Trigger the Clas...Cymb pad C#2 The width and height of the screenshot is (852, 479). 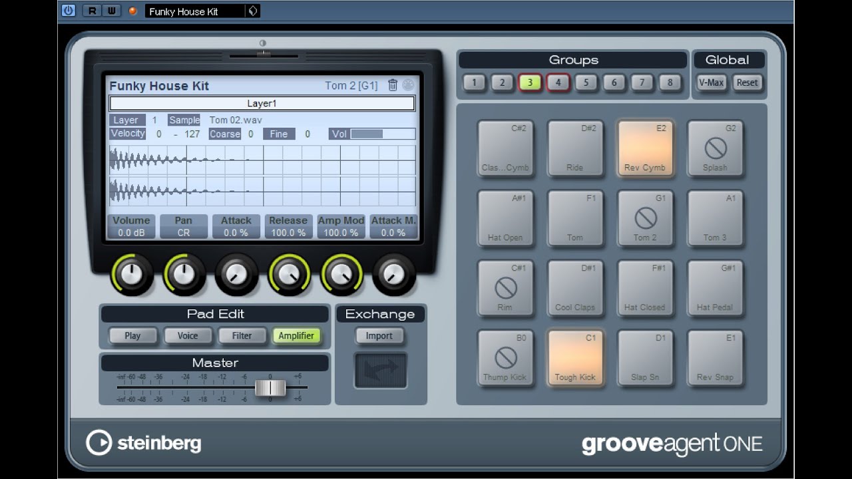click(x=505, y=148)
